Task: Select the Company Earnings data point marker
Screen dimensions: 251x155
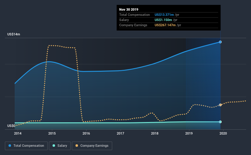Action: click(220, 105)
